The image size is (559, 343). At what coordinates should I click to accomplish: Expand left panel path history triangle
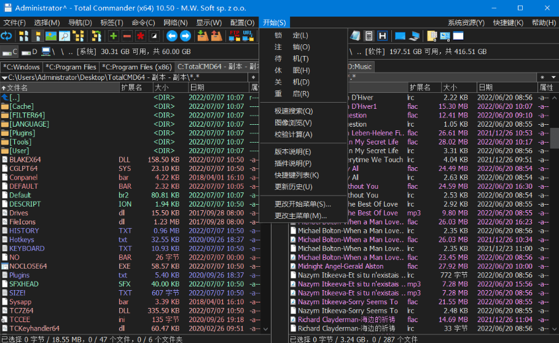coord(4,77)
